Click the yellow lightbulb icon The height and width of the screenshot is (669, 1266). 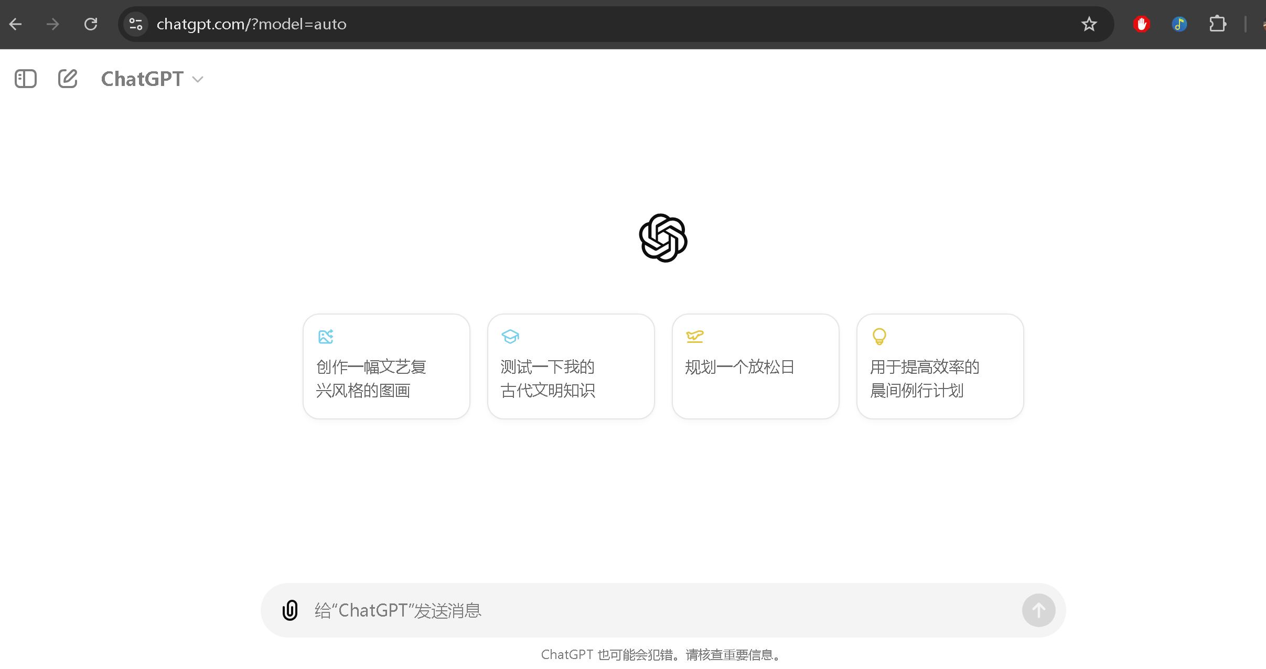879,337
